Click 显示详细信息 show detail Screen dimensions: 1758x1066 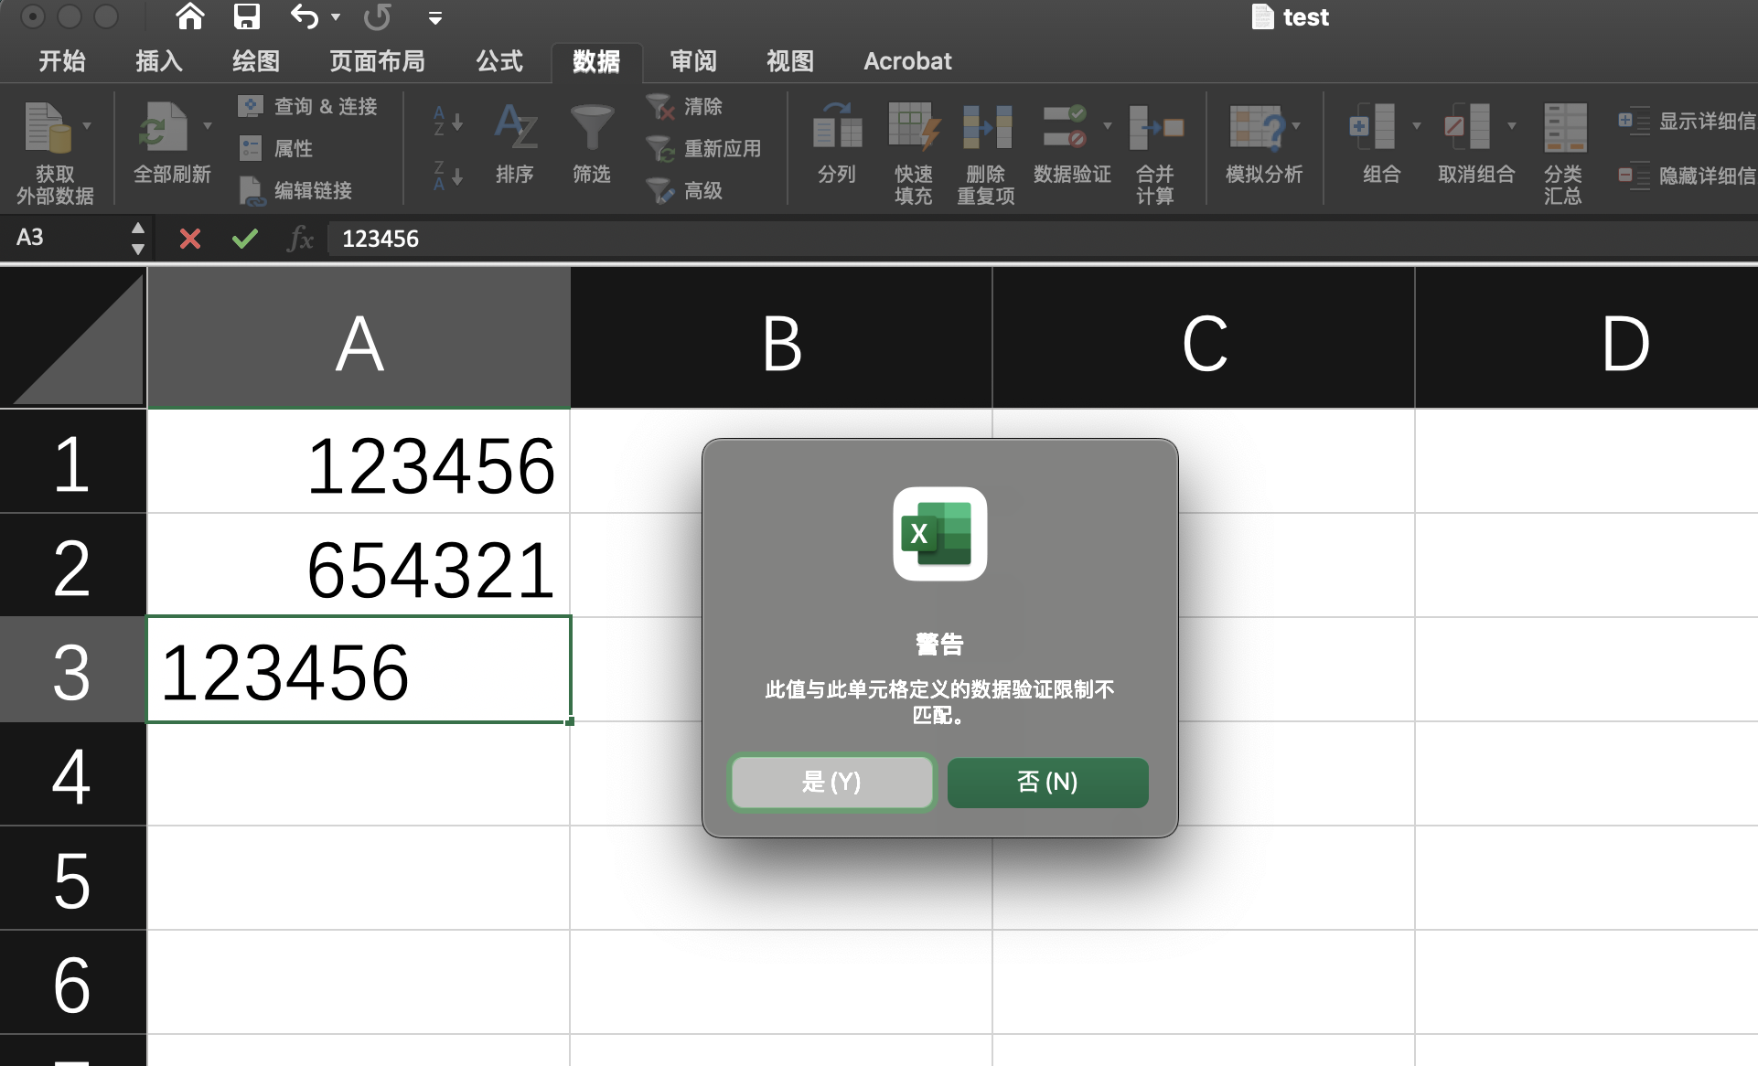[x=1687, y=121]
